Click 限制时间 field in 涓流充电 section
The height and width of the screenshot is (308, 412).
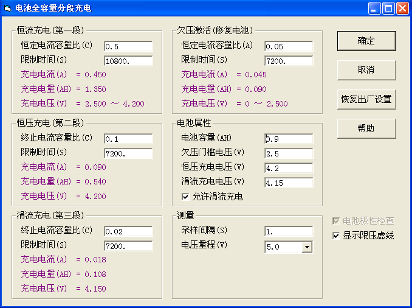[x=128, y=246]
